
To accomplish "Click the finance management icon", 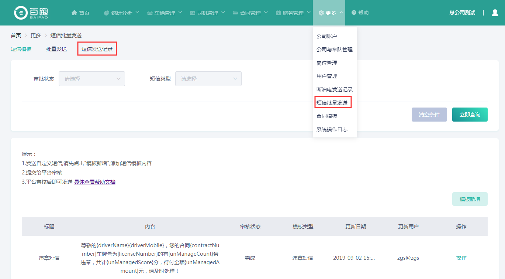I will pyautogui.click(x=279, y=13).
